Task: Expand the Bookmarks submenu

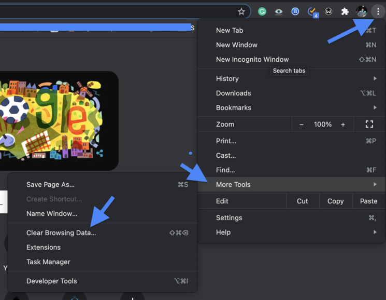Action: click(x=292, y=108)
